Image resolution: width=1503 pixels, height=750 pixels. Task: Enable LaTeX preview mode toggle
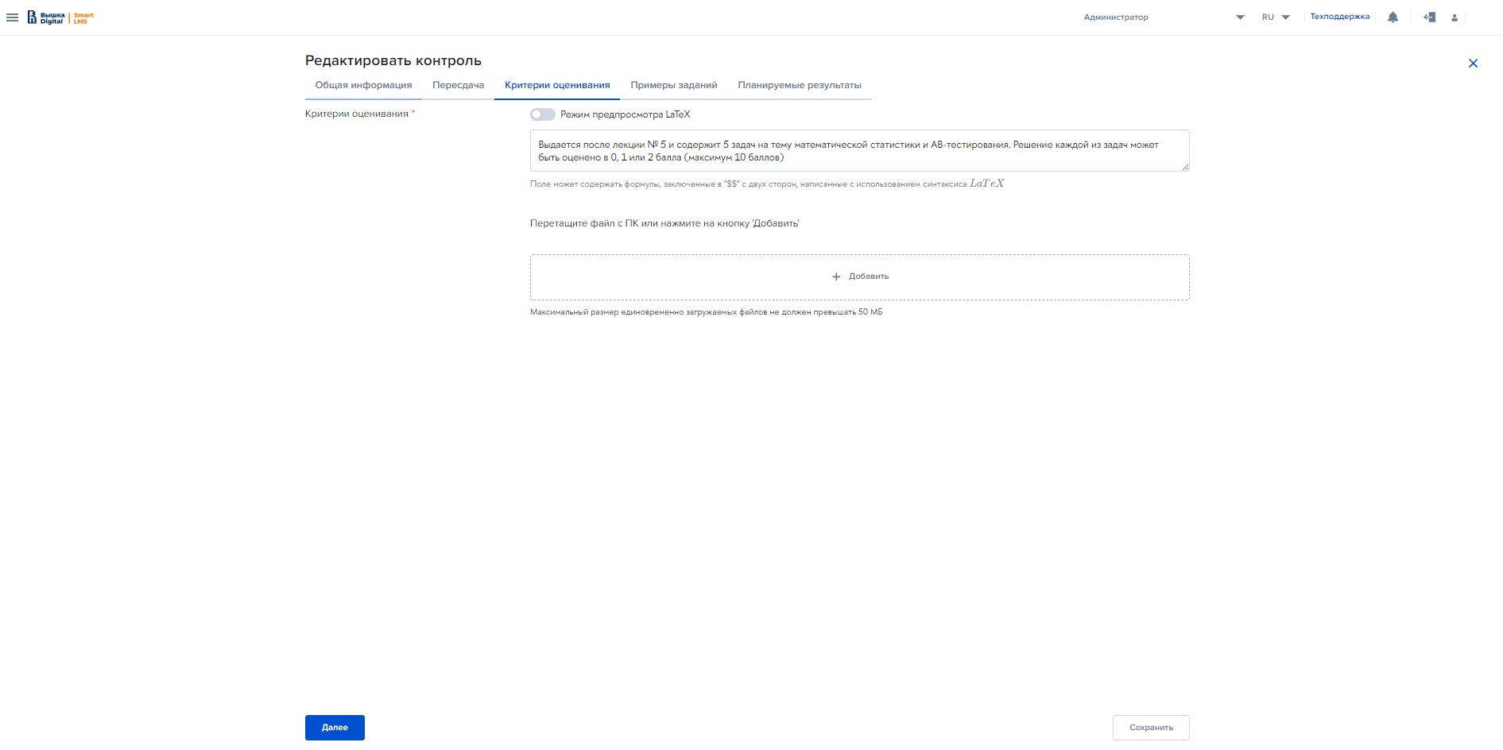pos(543,114)
